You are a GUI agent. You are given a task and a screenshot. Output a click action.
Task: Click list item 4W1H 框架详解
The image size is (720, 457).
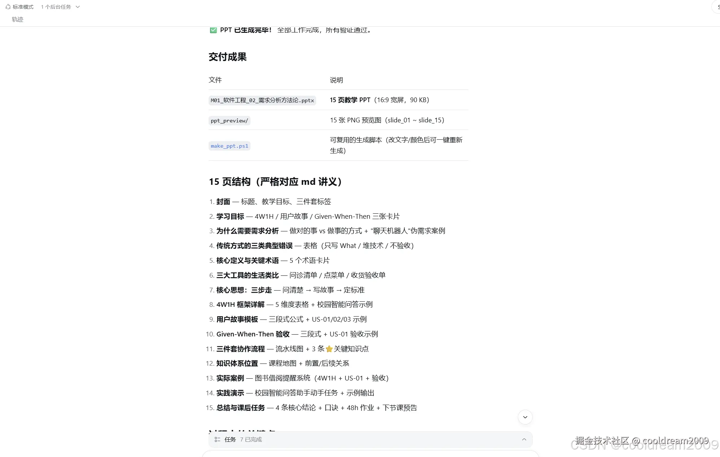click(x=294, y=304)
